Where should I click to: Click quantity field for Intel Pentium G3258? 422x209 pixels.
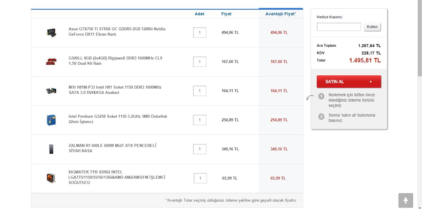[200, 120]
